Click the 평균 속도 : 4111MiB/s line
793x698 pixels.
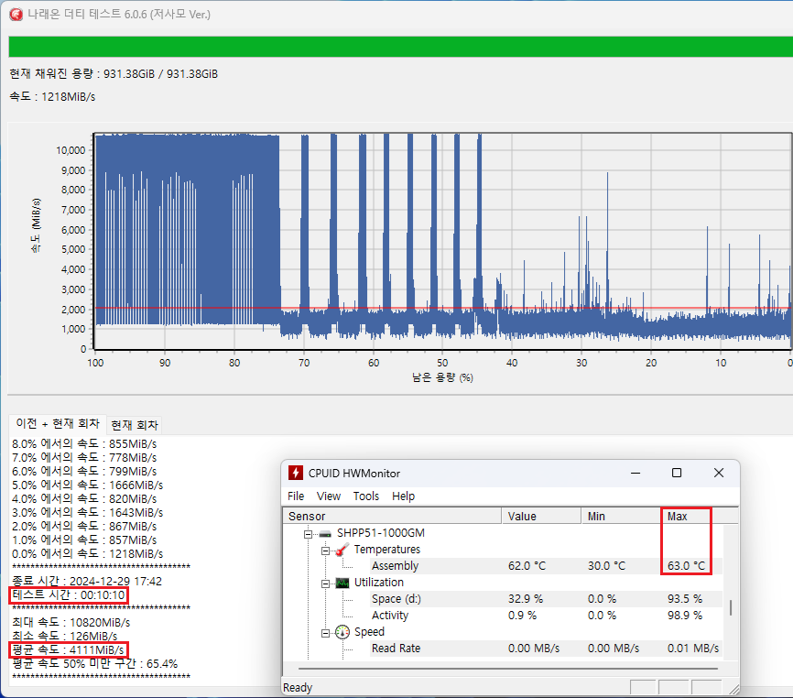[x=69, y=649]
